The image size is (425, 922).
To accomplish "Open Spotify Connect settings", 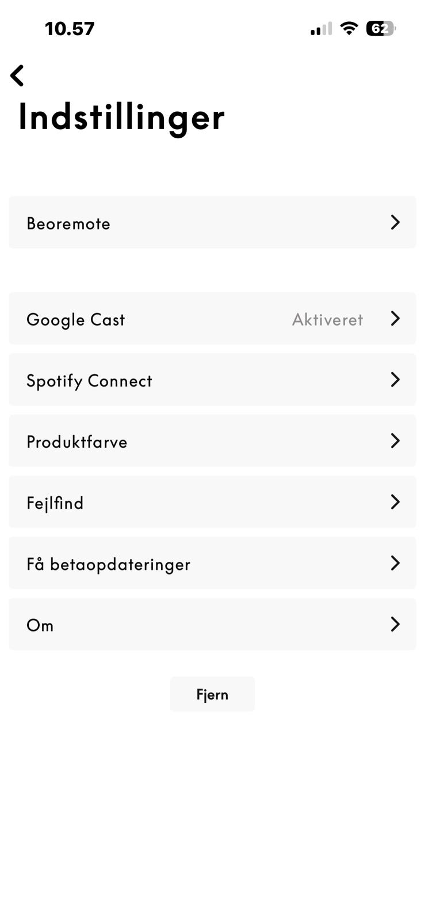I will pyautogui.click(x=89, y=380).
